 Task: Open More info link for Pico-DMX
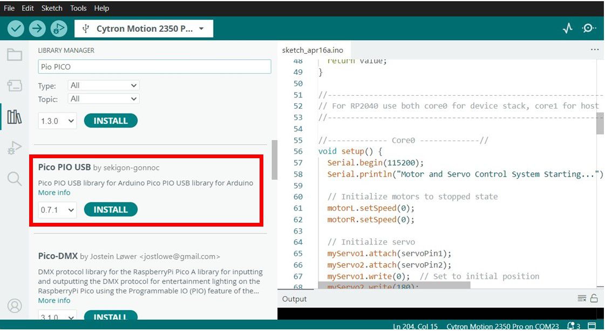pos(54,300)
